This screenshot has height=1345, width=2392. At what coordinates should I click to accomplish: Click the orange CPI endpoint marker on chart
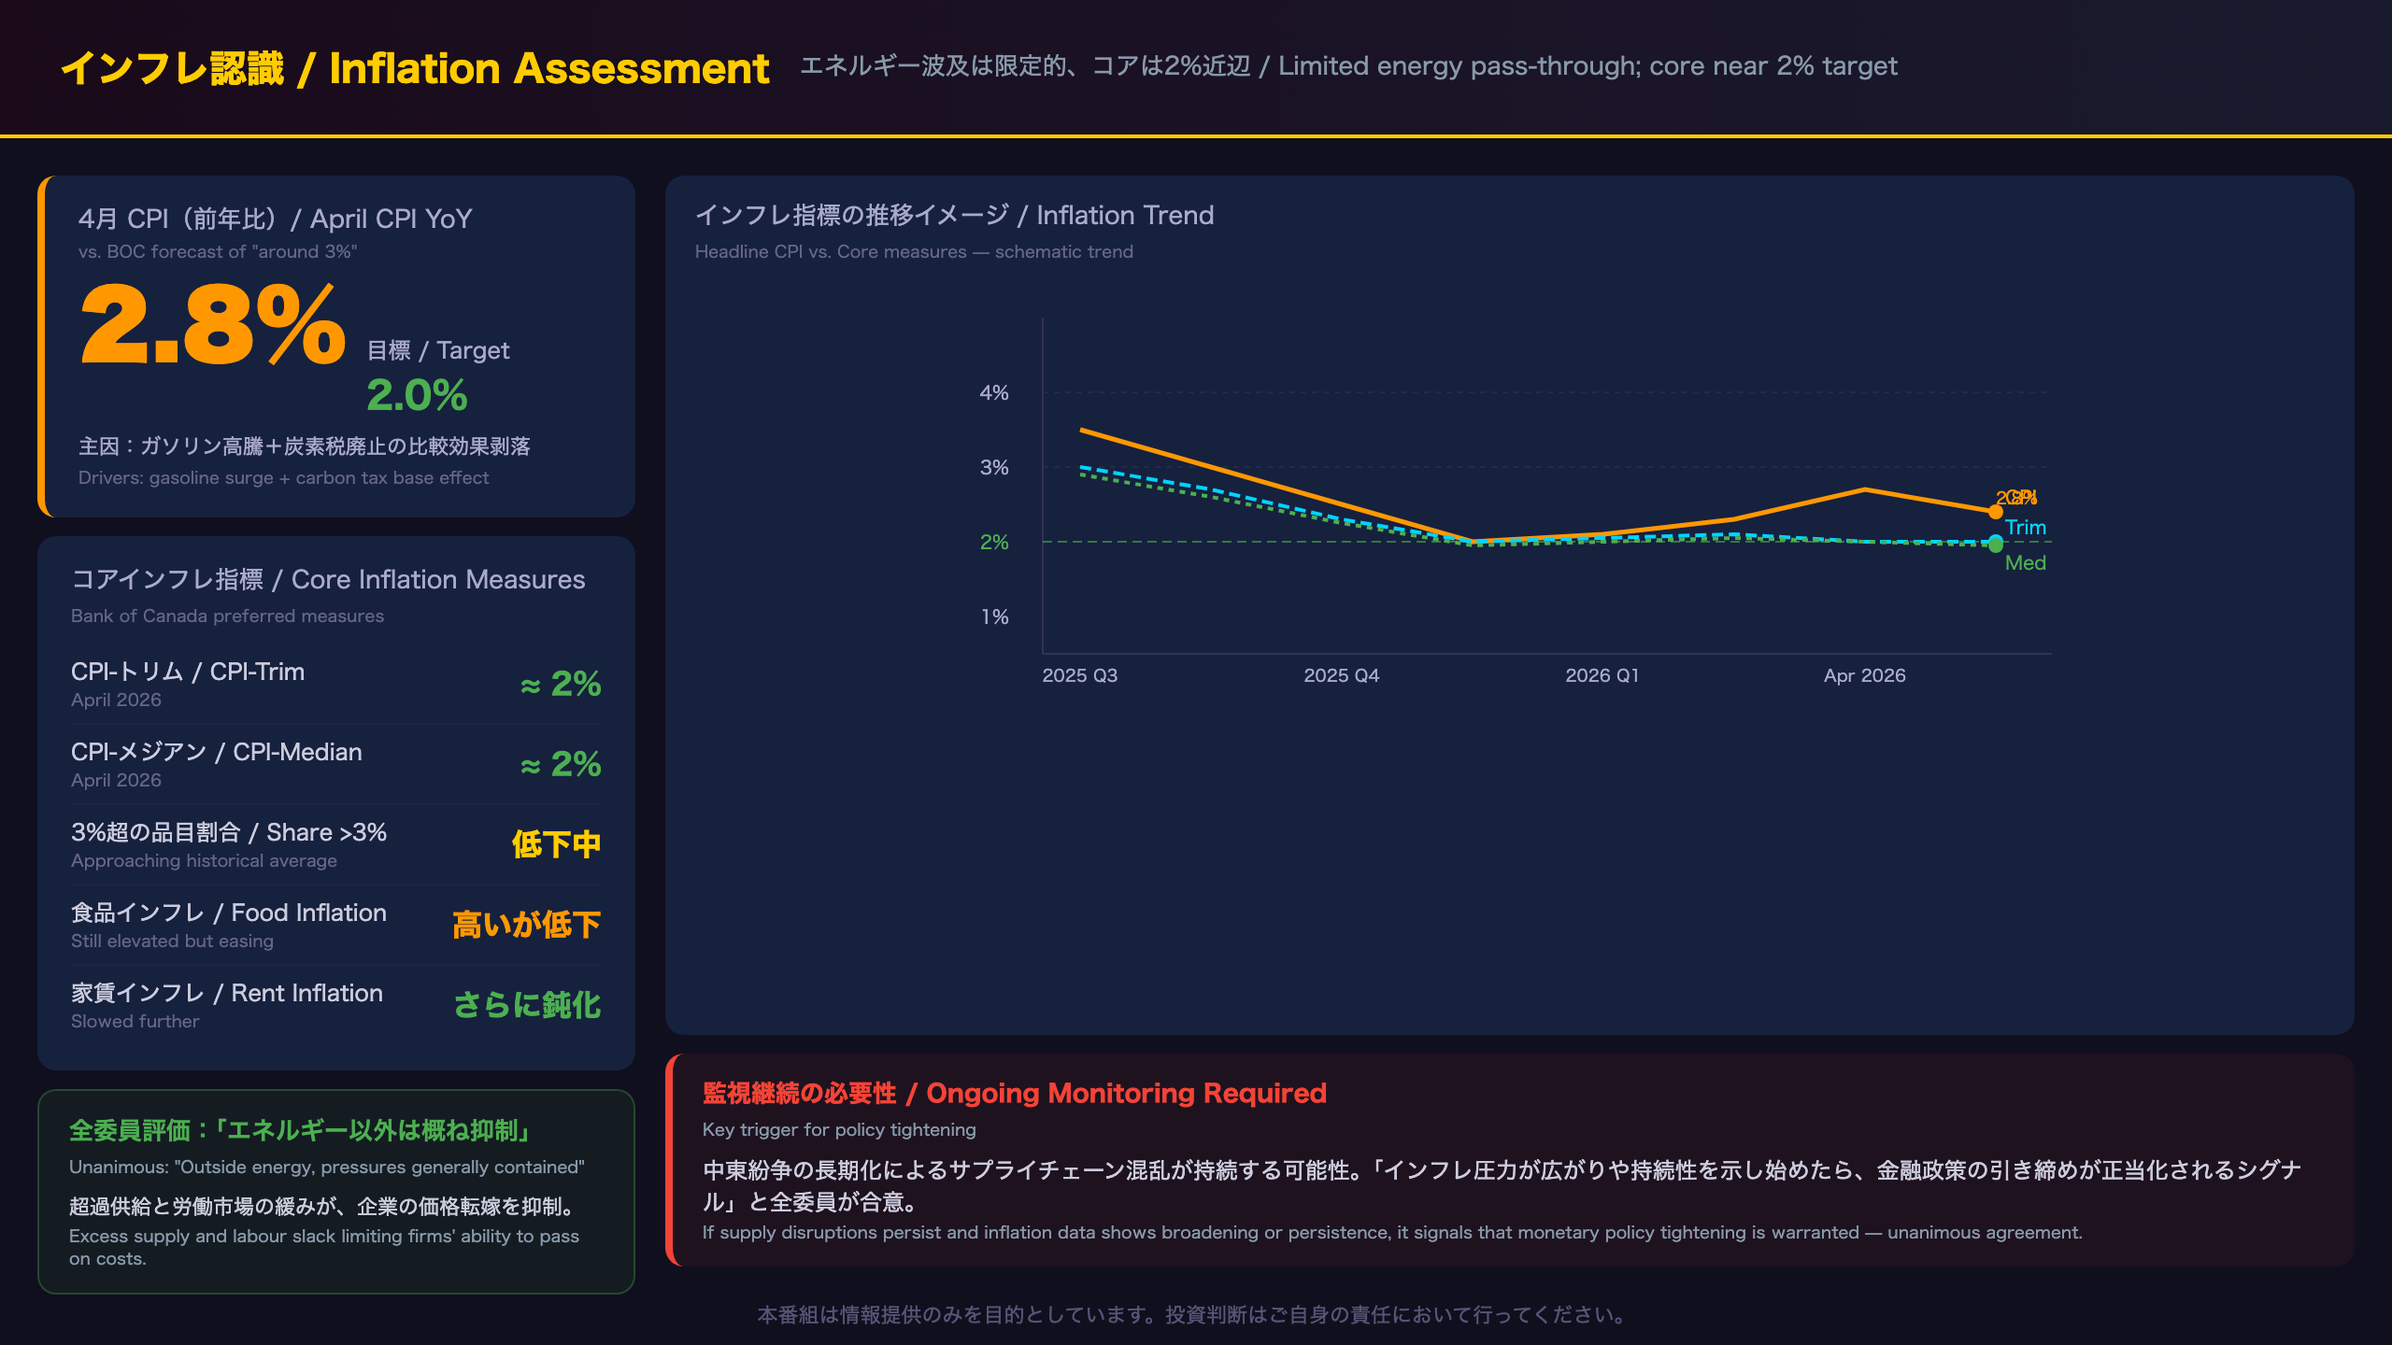click(1995, 512)
